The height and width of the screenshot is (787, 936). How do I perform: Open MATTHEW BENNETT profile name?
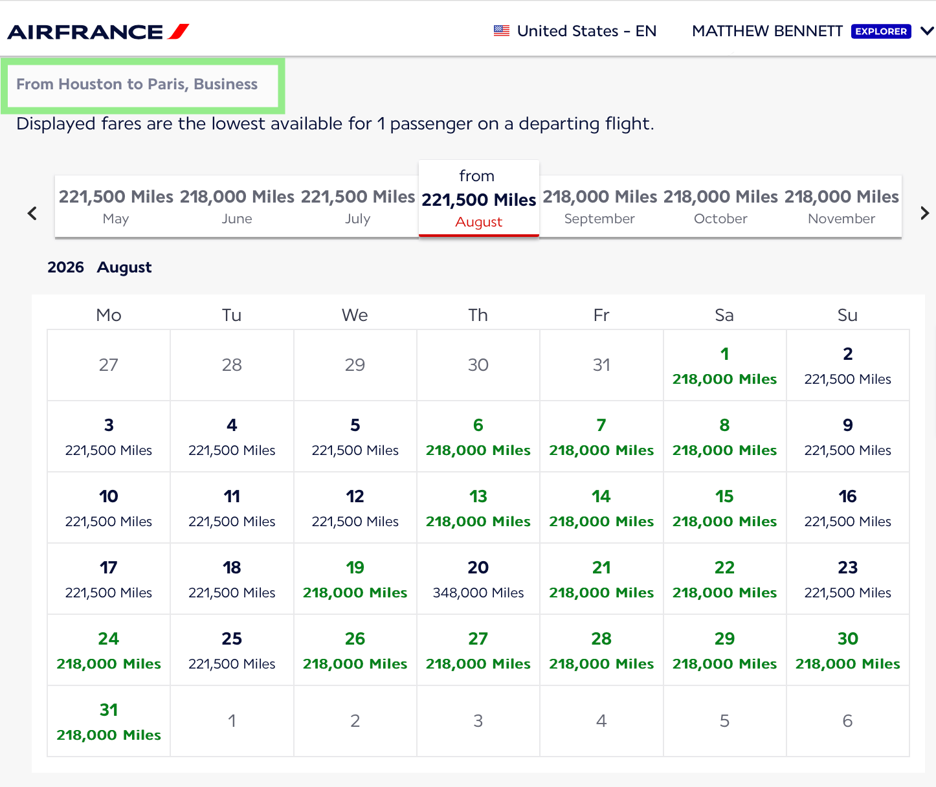coord(767,31)
